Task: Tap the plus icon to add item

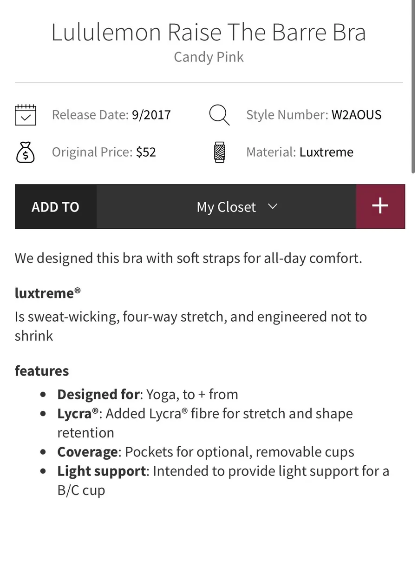Action: pyautogui.click(x=380, y=206)
